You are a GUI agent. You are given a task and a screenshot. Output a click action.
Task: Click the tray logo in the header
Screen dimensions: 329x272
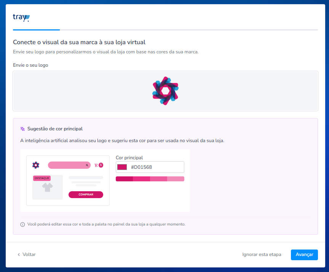21,18
